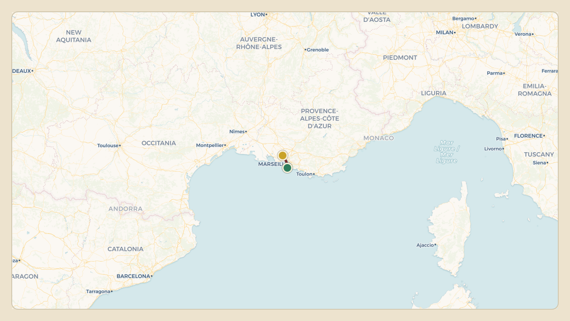Click the Nîmes city dot
The height and width of the screenshot is (321, 570).
(x=246, y=131)
